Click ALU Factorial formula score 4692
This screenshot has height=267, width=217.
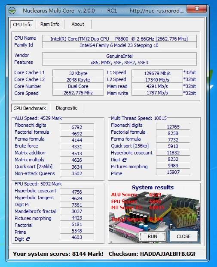click(77, 134)
